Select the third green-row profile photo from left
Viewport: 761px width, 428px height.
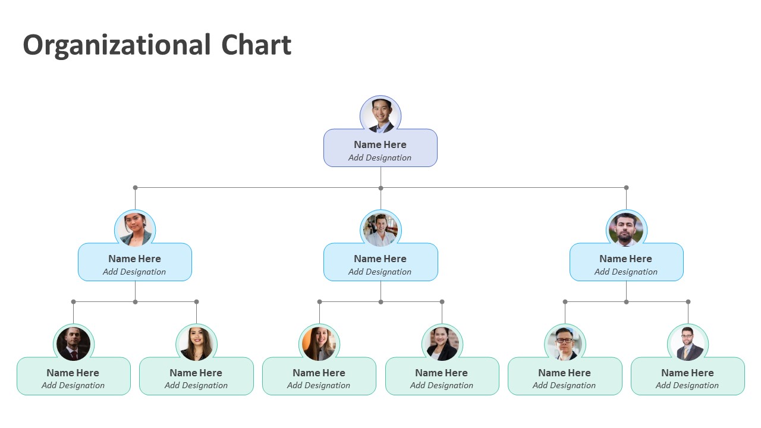point(319,344)
